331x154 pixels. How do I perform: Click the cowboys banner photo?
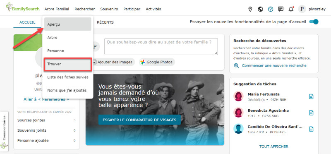155,110
